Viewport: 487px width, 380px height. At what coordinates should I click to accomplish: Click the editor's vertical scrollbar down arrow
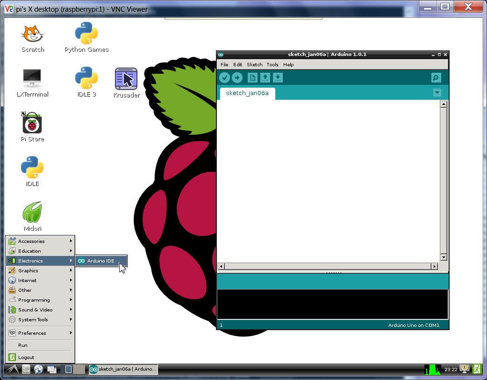[x=444, y=257]
